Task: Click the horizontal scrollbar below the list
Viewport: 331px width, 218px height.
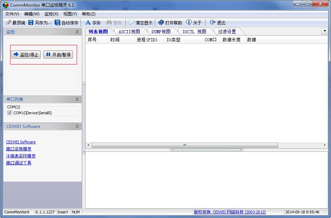Action: coord(185,145)
